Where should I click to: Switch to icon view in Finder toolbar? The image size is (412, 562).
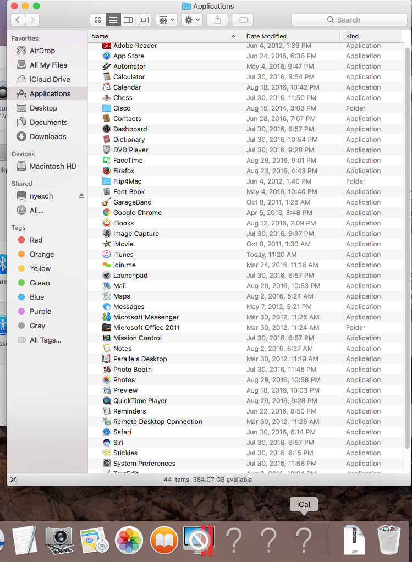97,20
